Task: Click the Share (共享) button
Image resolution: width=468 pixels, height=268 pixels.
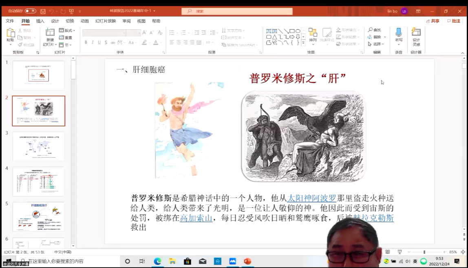Action: (433, 21)
